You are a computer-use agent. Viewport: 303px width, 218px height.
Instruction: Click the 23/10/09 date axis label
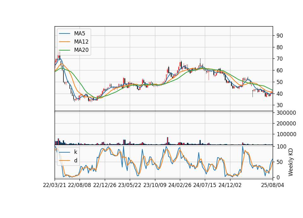(x=155, y=185)
